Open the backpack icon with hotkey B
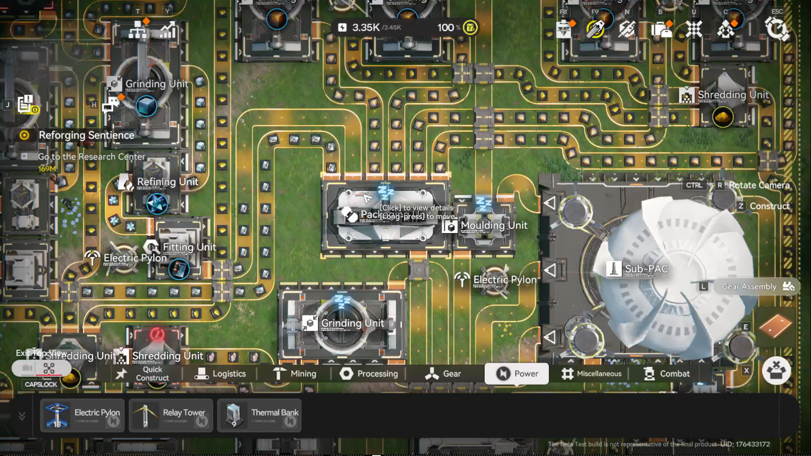The image size is (811, 456). (661, 29)
